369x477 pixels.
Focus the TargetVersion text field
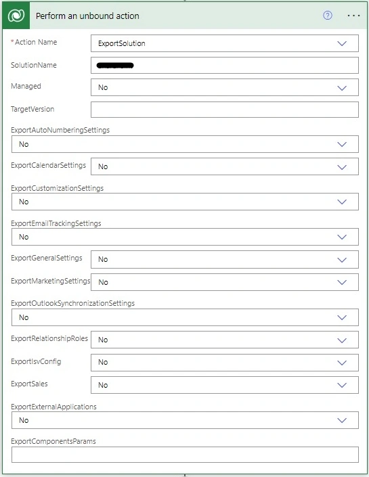coord(225,110)
